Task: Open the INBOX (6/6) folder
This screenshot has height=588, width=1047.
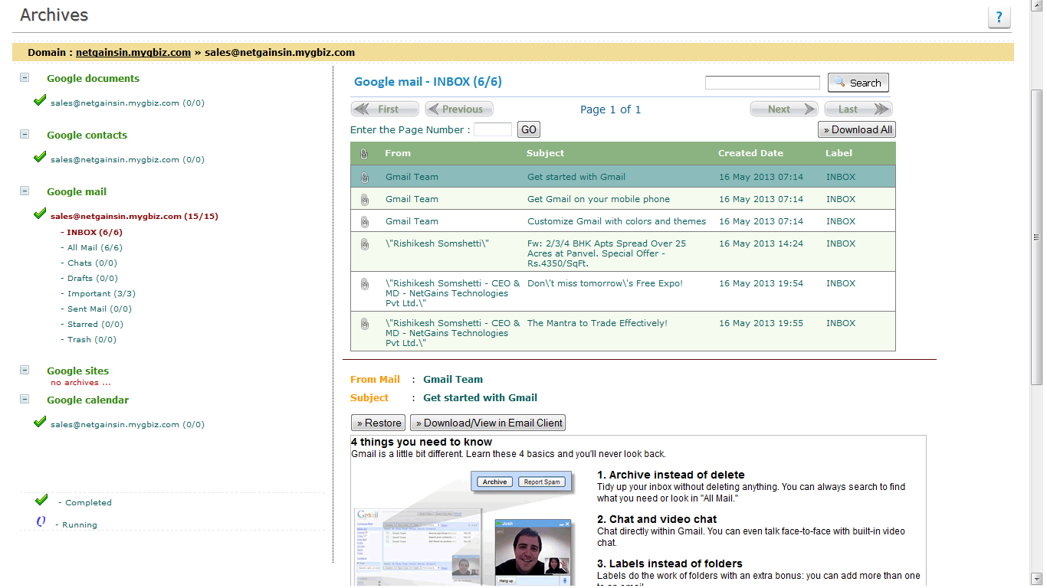Action: (x=94, y=232)
